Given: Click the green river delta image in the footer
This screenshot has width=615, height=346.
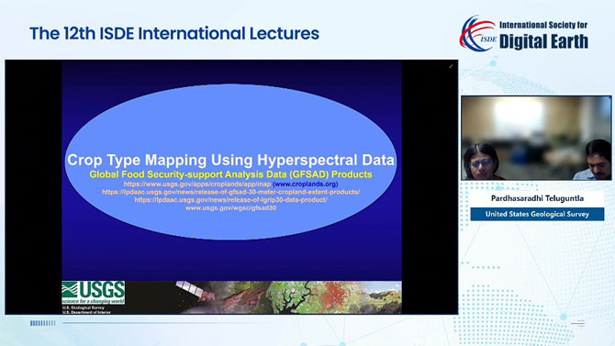Looking at the screenshot, I should click(x=292, y=297).
